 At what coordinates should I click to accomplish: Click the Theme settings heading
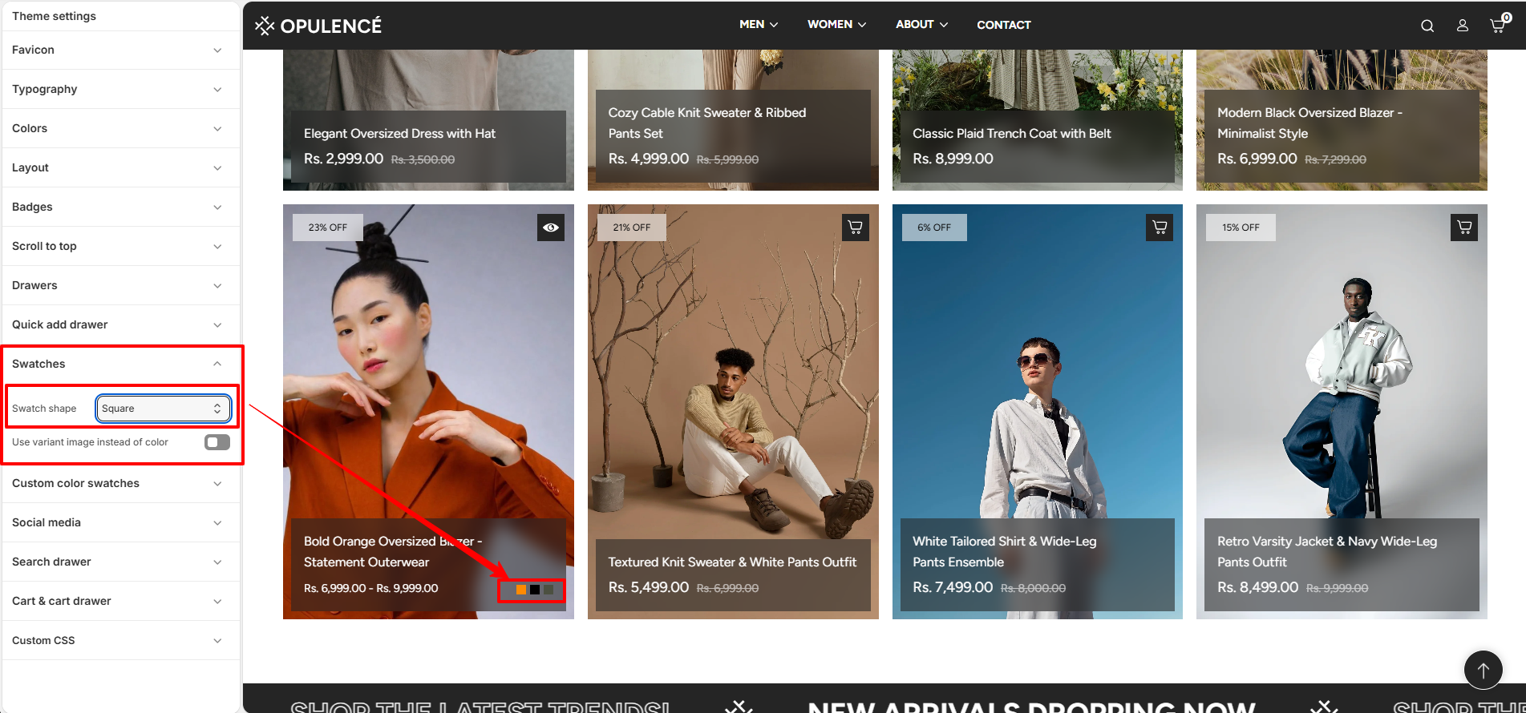(x=54, y=16)
